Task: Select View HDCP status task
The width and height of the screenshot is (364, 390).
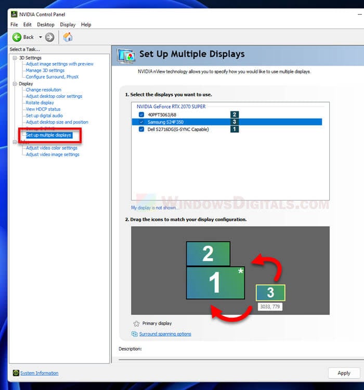Action: tap(43, 109)
